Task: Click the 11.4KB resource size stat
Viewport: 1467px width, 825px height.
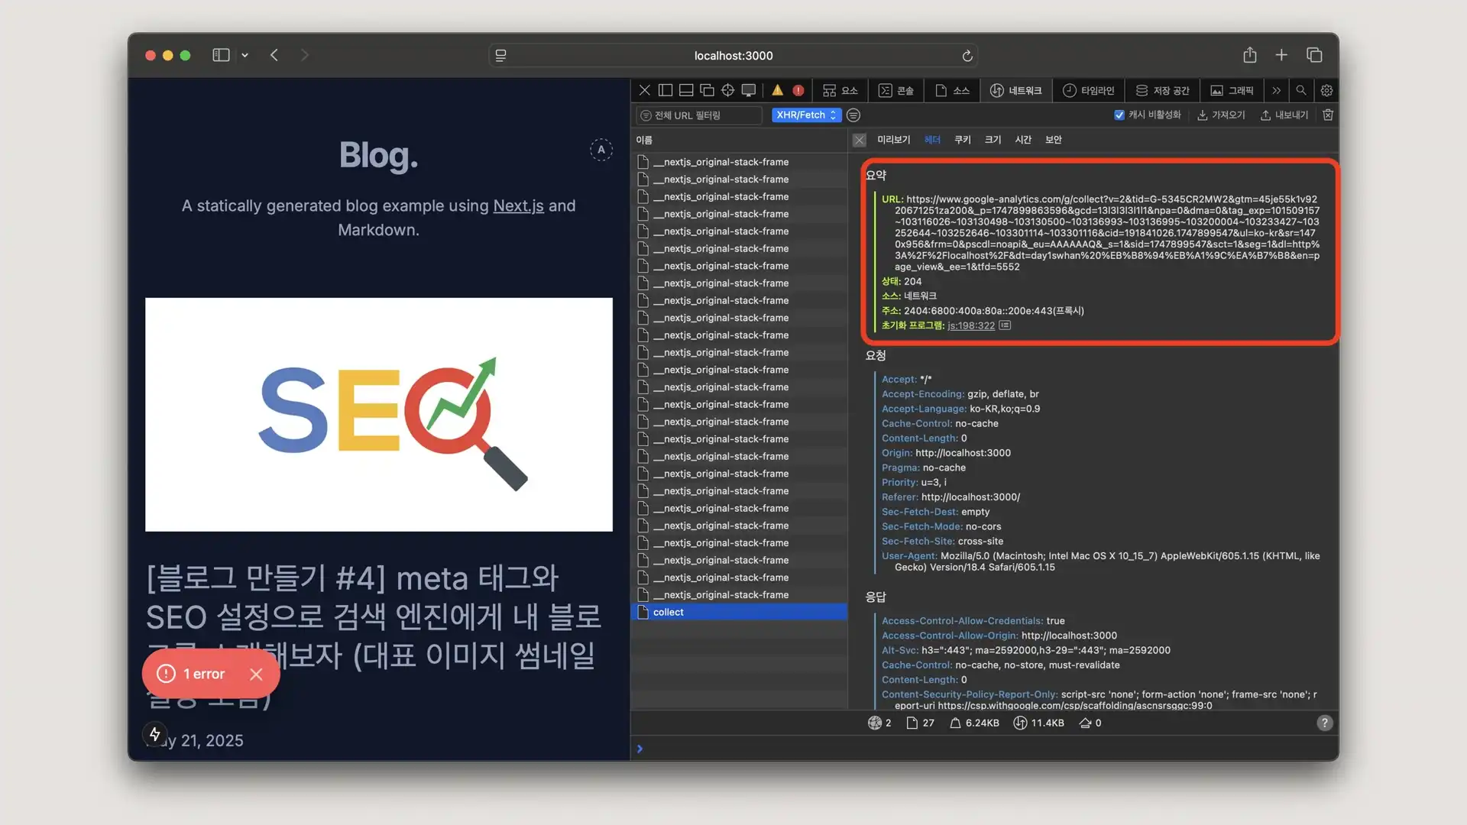Action: [x=1038, y=723]
